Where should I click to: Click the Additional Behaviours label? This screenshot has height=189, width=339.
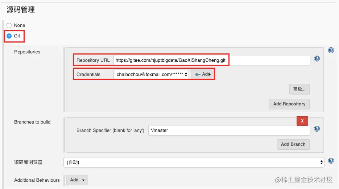(x=37, y=180)
